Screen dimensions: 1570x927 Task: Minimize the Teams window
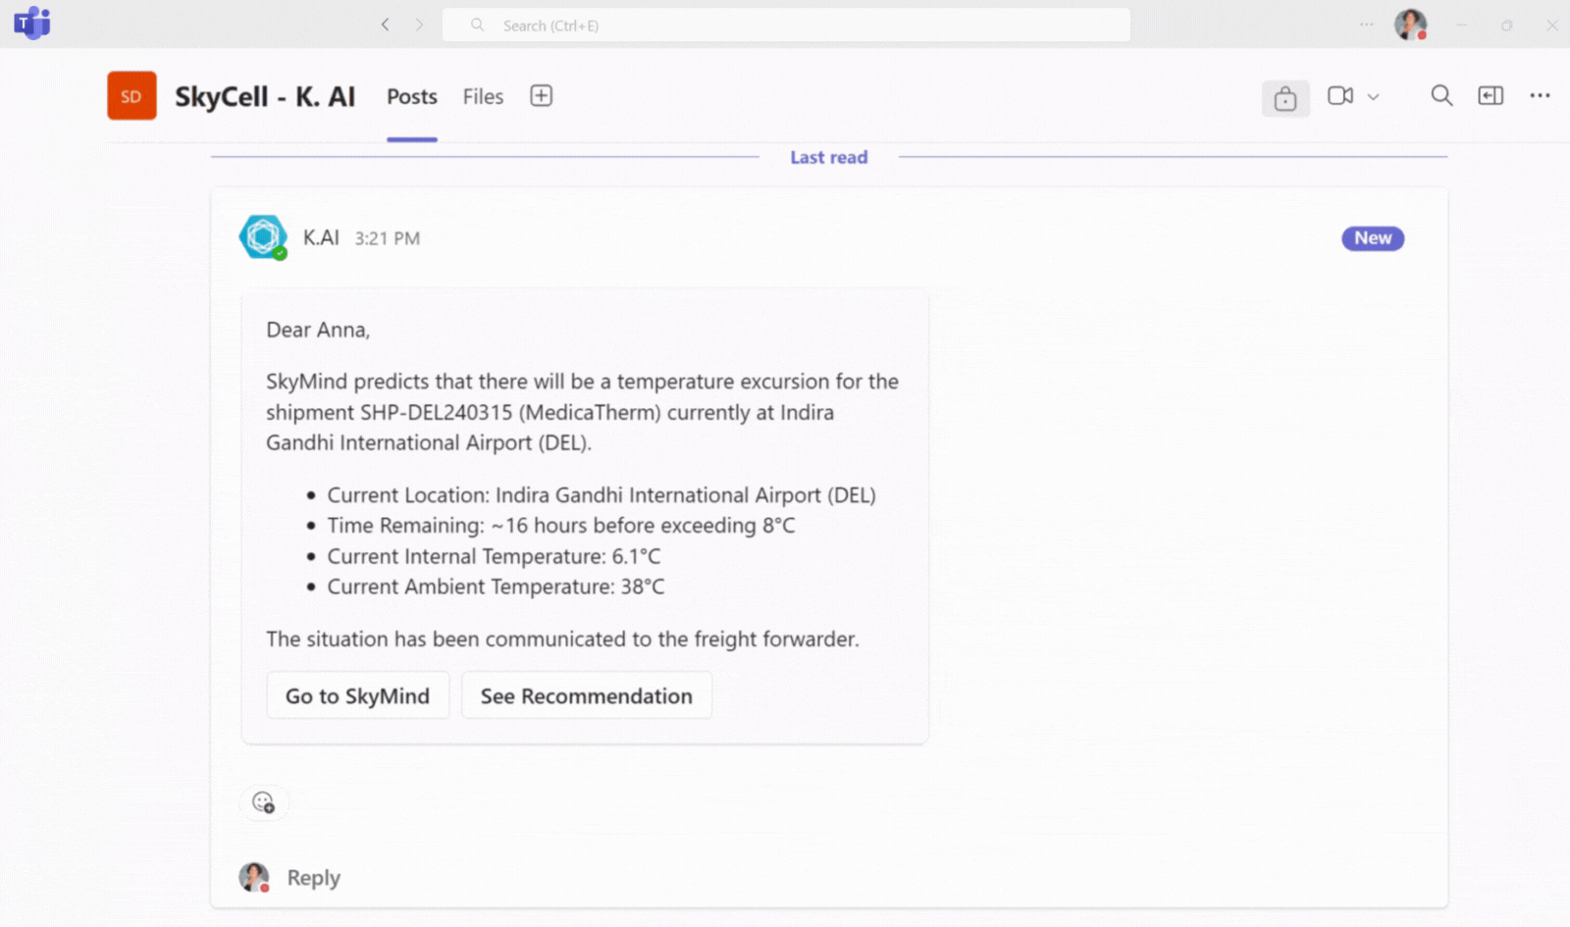coord(1461,25)
